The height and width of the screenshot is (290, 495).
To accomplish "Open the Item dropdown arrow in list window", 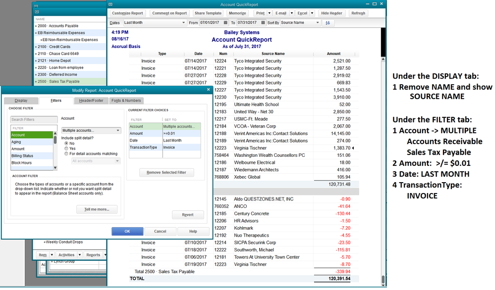I will click(x=52, y=255).
